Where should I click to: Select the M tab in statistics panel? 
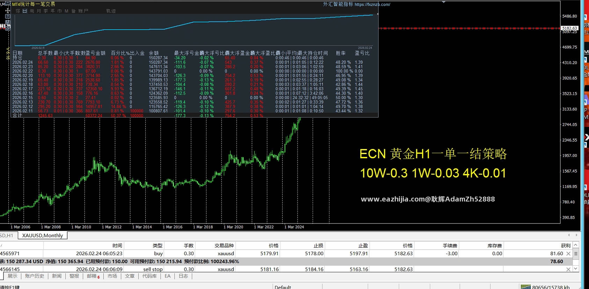point(66,11)
